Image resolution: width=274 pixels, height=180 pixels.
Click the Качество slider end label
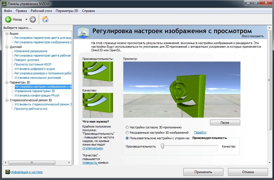click(x=229, y=146)
